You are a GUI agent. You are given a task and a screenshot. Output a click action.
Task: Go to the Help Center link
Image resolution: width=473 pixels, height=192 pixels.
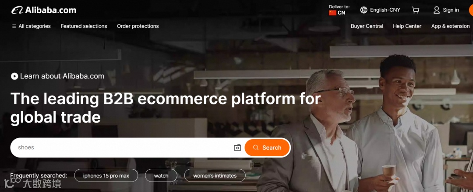pyautogui.click(x=407, y=26)
